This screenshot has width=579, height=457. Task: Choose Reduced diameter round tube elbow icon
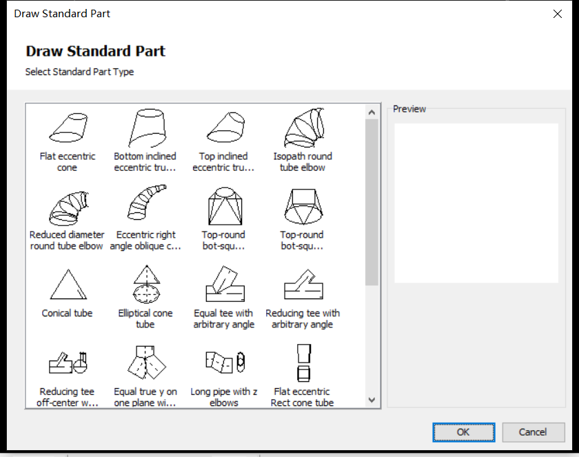(69, 207)
